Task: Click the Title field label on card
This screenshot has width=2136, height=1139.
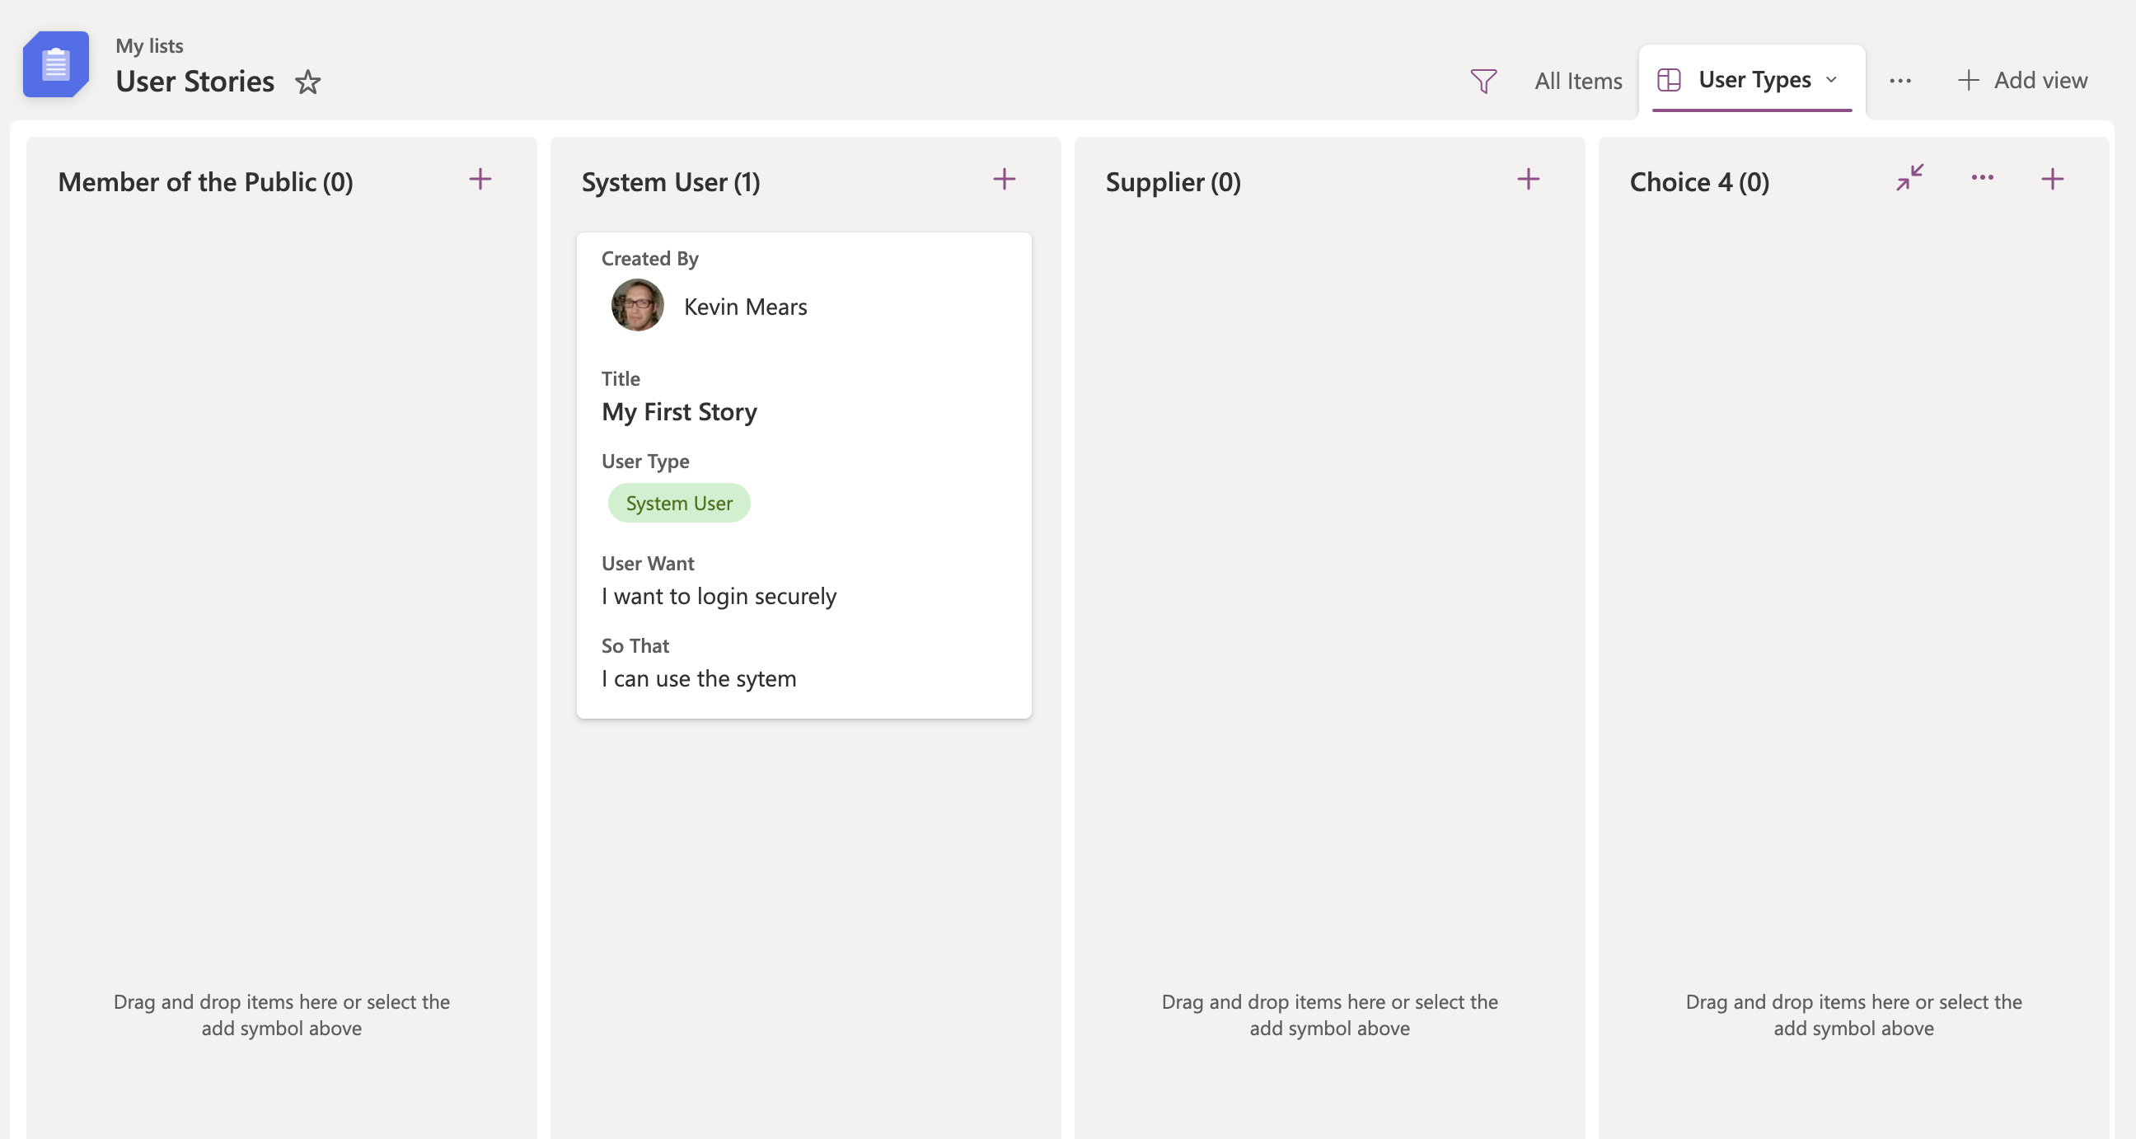Action: point(621,378)
